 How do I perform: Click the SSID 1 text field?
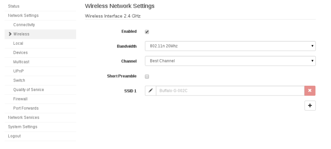click(230, 91)
